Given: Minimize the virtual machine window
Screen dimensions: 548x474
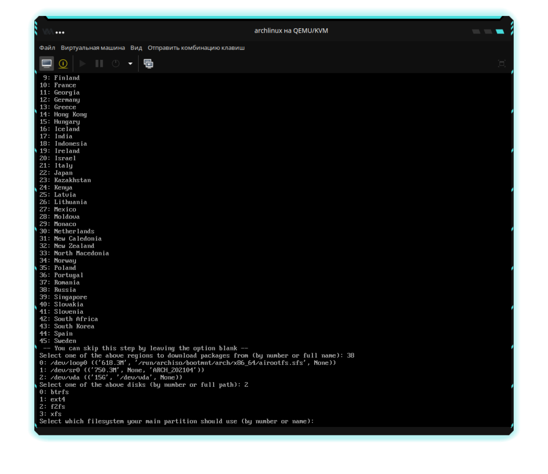Looking at the screenshot, I should [x=476, y=32].
